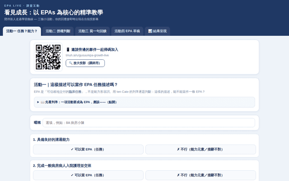The height and width of the screenshot is (181, 289).
Task: Open the 活動二 授權判斷 tab
Action: 58,31
